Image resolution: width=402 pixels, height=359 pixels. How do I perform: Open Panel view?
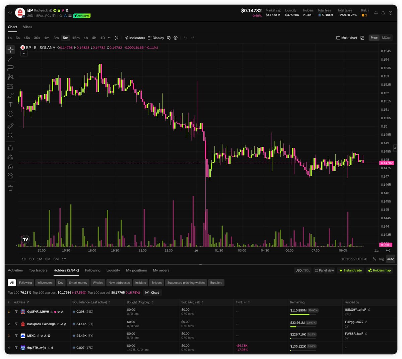pos(324,271)
